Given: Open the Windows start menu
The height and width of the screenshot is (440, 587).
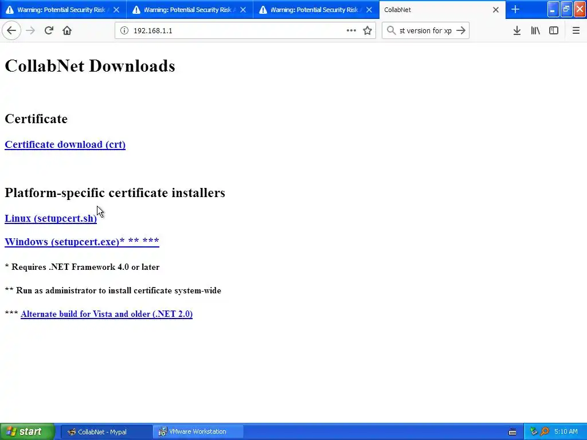Looking at the screenshot, I should 27,431.
